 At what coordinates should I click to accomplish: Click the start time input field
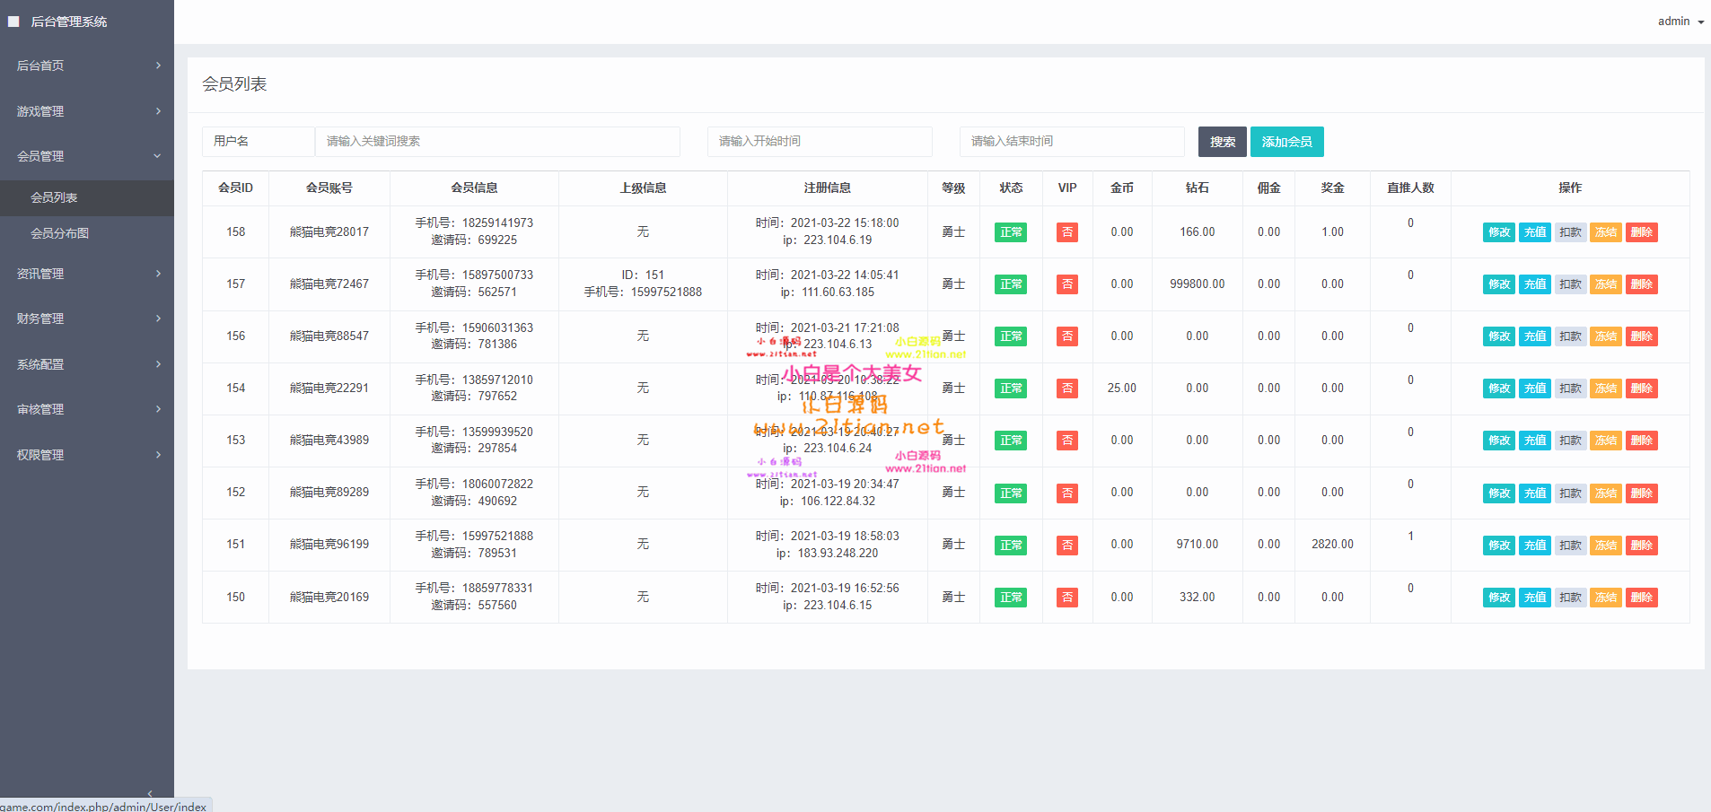820,142
